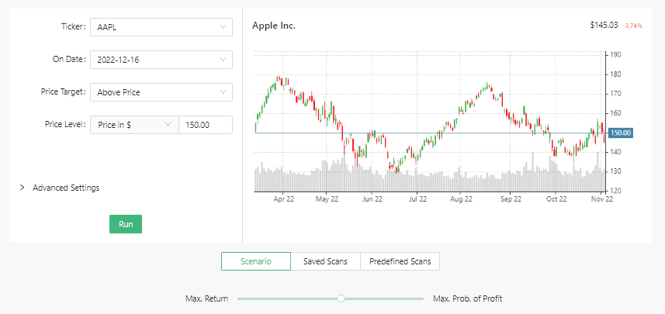Click the Jun 22 label on chart axis
The height and width of the screenshot is (314, 665).
(x=372, y=198)
